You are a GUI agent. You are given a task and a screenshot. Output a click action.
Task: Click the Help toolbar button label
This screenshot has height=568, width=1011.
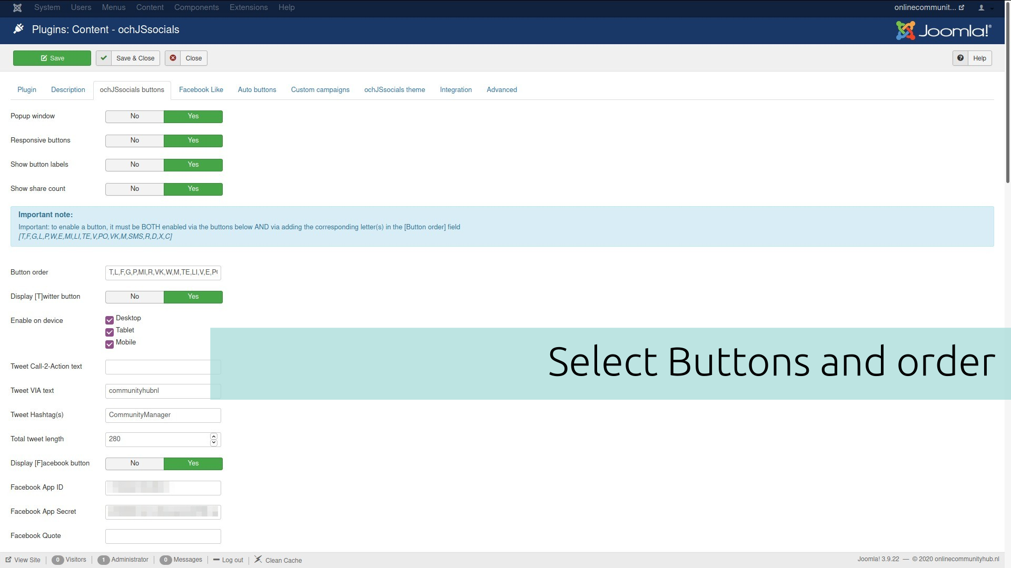[x=979, y=58]
